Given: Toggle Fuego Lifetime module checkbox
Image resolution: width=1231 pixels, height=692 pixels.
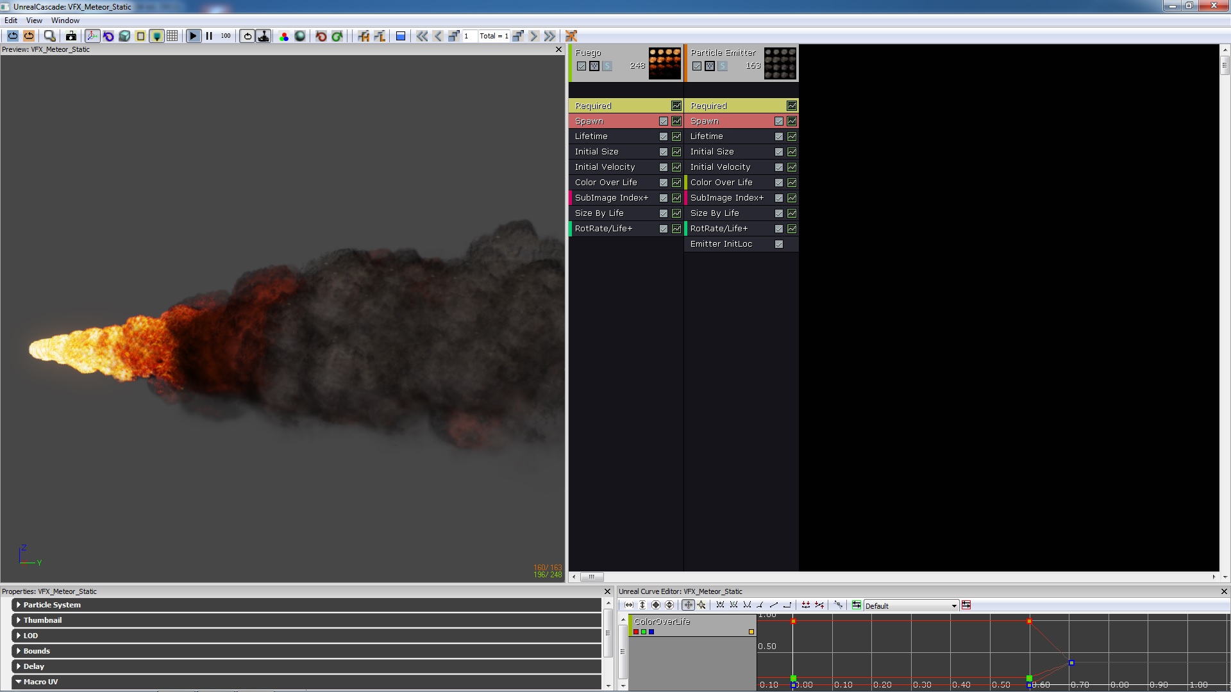Looking at the screenshot, I should 664,136.
